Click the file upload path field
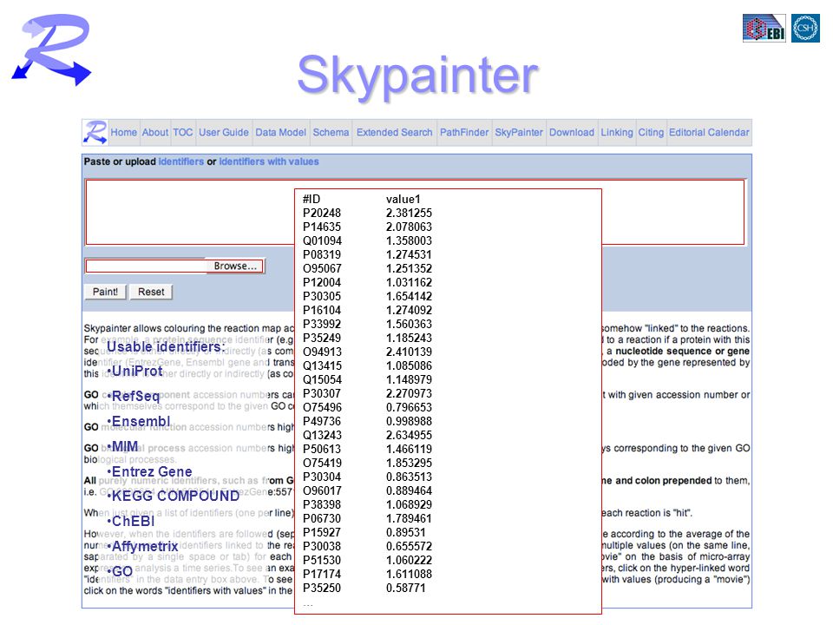833x625 pixels. pos(146,266)
